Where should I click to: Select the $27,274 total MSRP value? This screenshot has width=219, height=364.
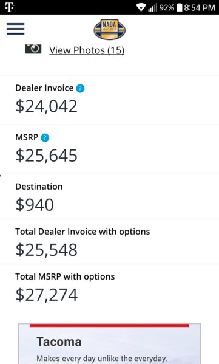tap(46, 295)
